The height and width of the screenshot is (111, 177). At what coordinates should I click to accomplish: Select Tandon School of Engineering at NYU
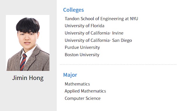101,19
